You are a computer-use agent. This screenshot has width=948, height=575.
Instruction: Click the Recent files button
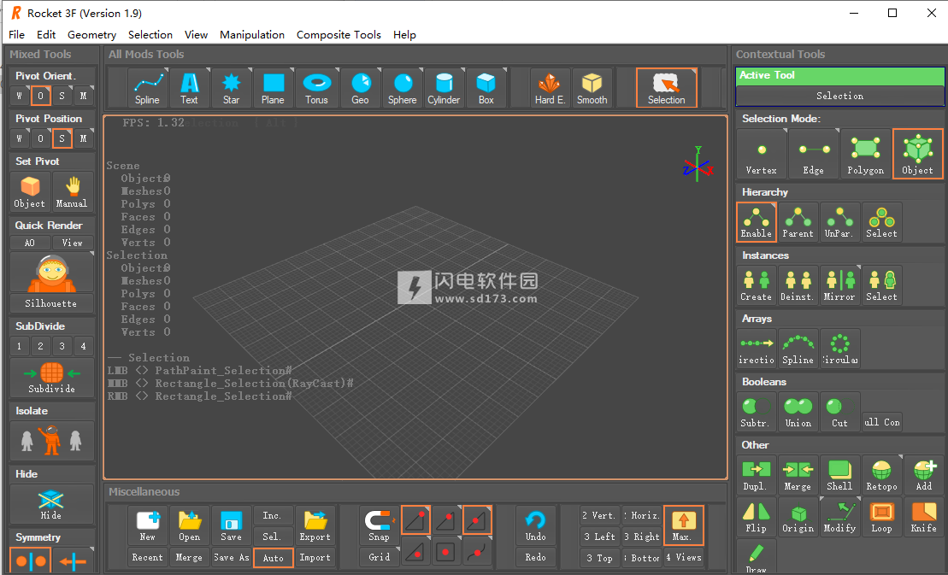point(148,557)
